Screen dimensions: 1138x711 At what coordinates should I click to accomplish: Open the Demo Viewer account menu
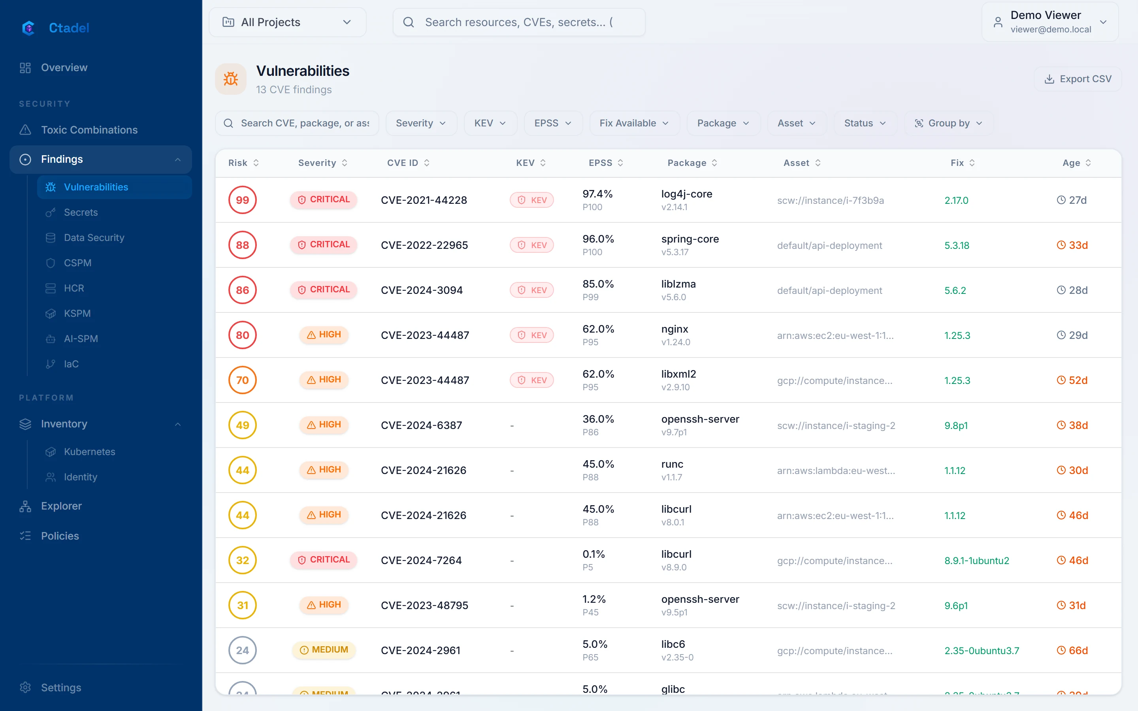[1049, 22]
